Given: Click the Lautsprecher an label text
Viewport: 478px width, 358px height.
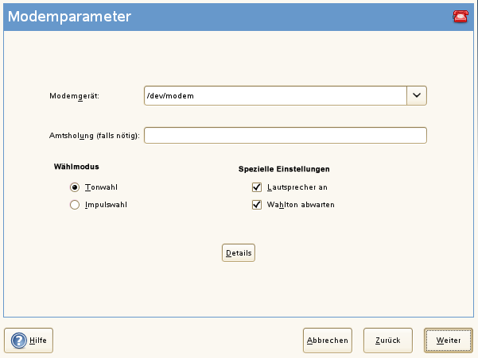Looking at the screenshot, I should (297, 187).
